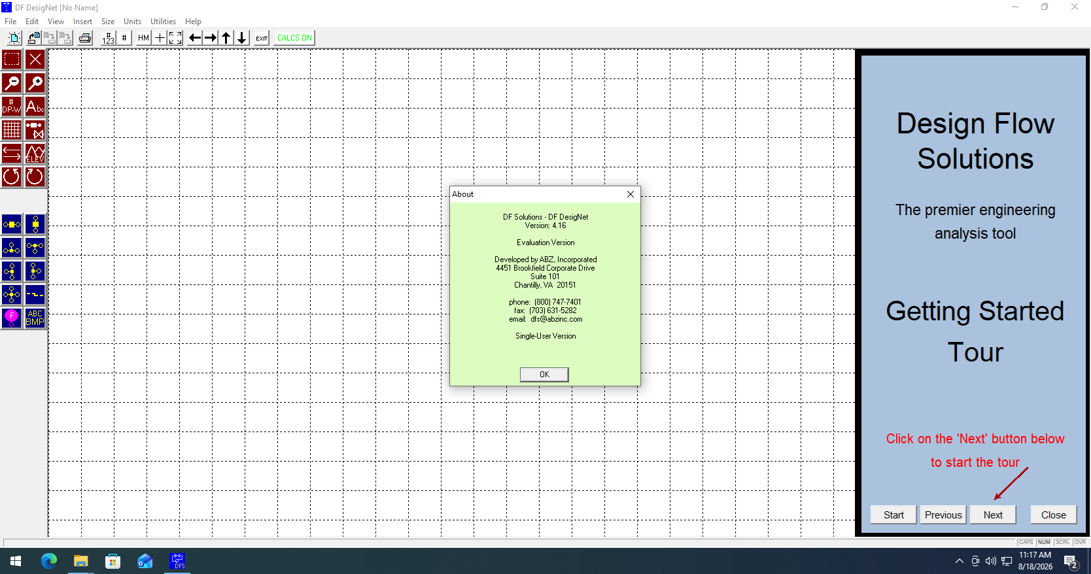Click the #123 numbering toolbar icon

[109, 38]
